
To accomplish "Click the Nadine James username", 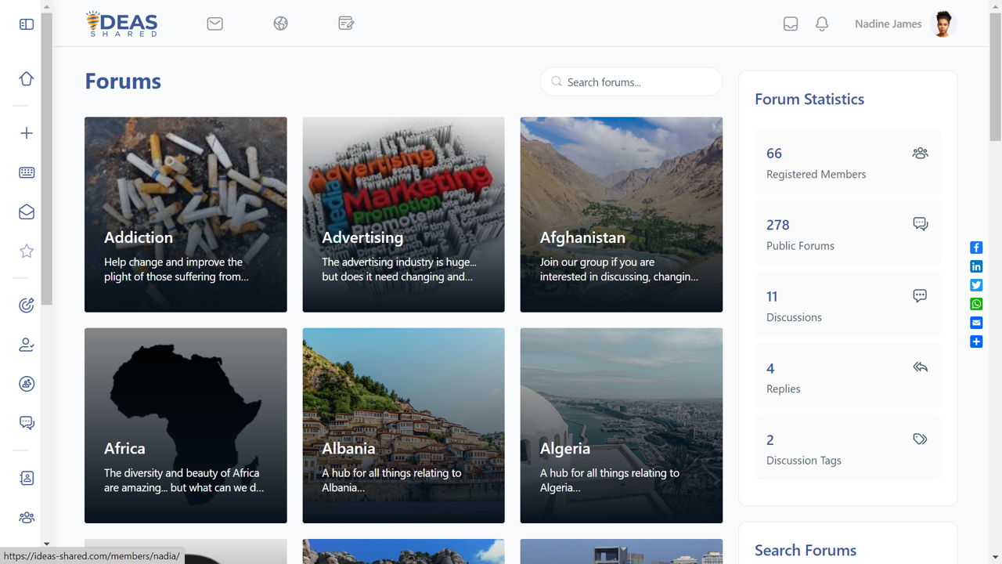I will 888,23.
